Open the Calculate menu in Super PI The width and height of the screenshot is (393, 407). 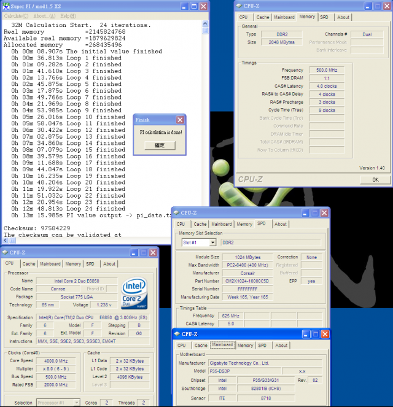[x=16, y=16]
